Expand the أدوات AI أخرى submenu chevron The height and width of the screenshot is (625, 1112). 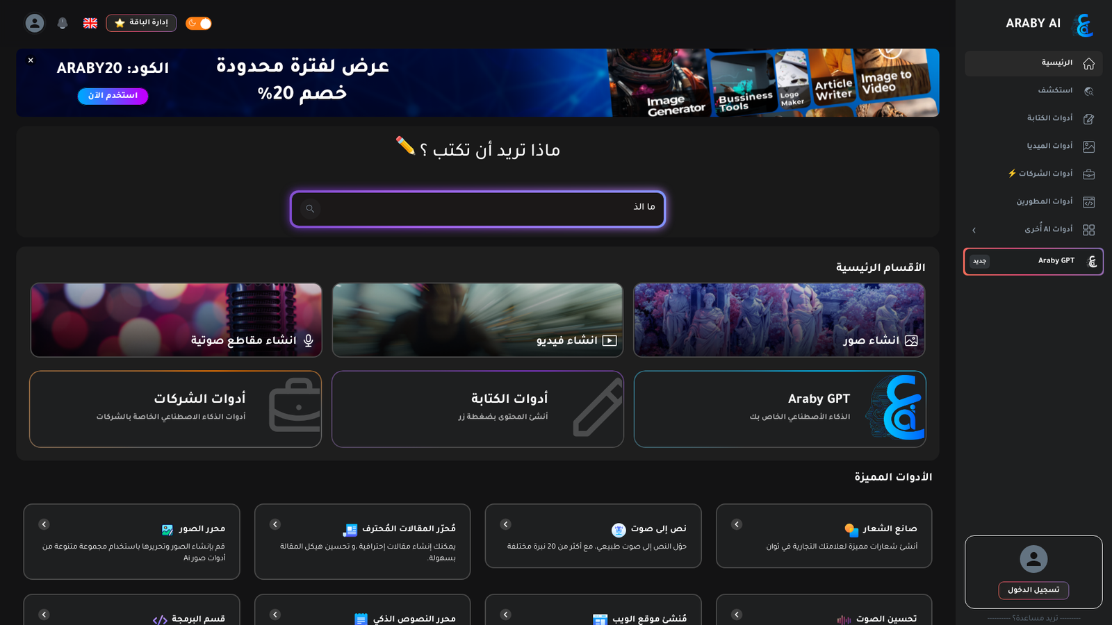point(974,230)
